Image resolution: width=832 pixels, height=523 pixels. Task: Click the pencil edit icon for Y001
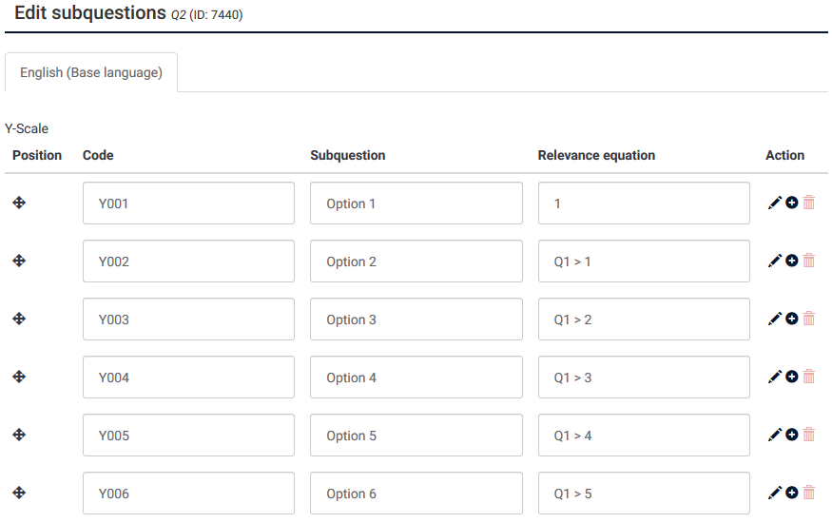775,203
